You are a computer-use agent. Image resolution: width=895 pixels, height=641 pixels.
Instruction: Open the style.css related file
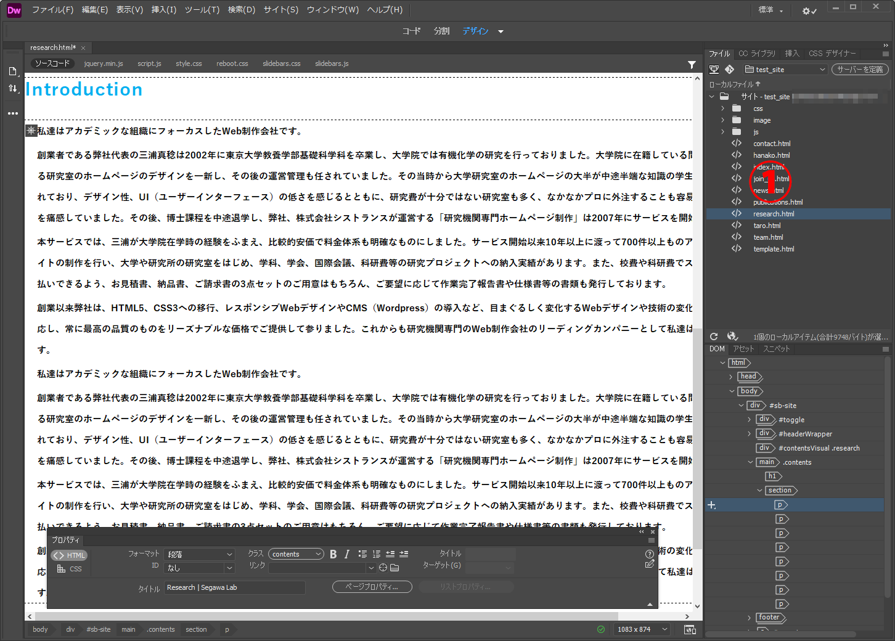click(189, 63)
